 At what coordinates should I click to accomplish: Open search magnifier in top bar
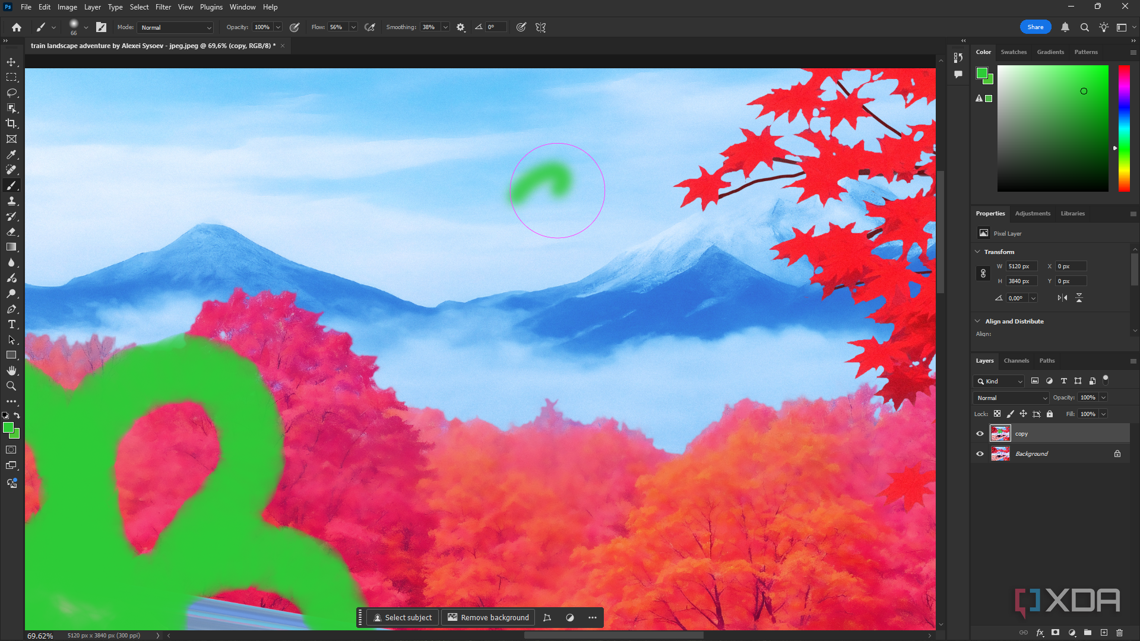tap(1084, 27)
